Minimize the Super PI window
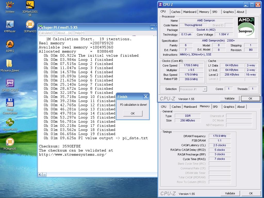Image resolution: width=264 pixels, height=198 pixels. click(x=153, y=27)
